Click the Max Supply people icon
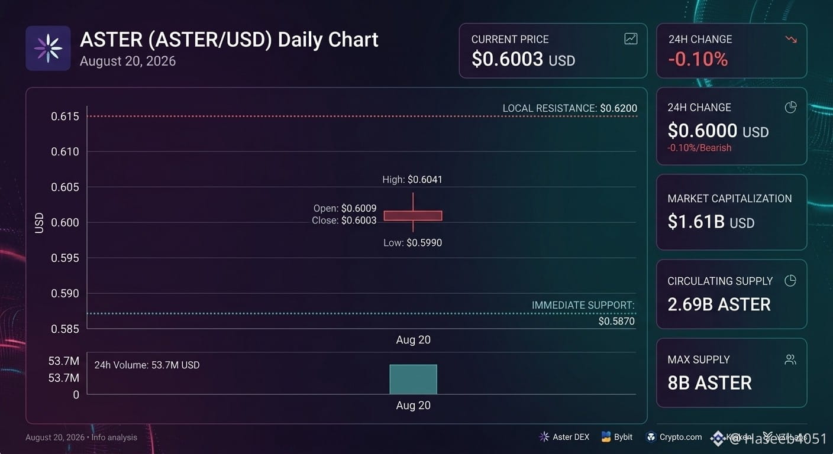The image size is (833, 454). point(790,359)
